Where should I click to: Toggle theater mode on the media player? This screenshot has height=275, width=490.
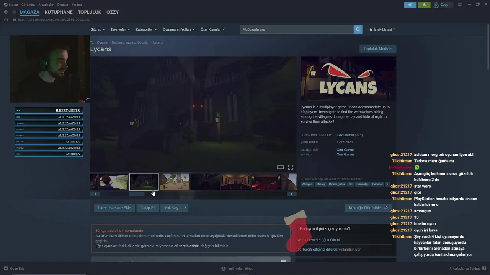point(280,167)
